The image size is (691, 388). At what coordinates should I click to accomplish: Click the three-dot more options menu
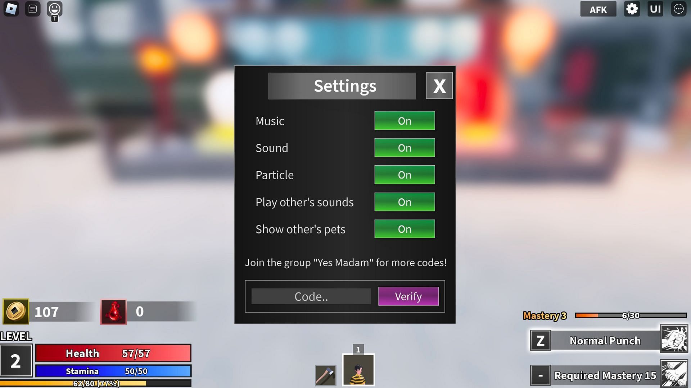click(679, 9)
